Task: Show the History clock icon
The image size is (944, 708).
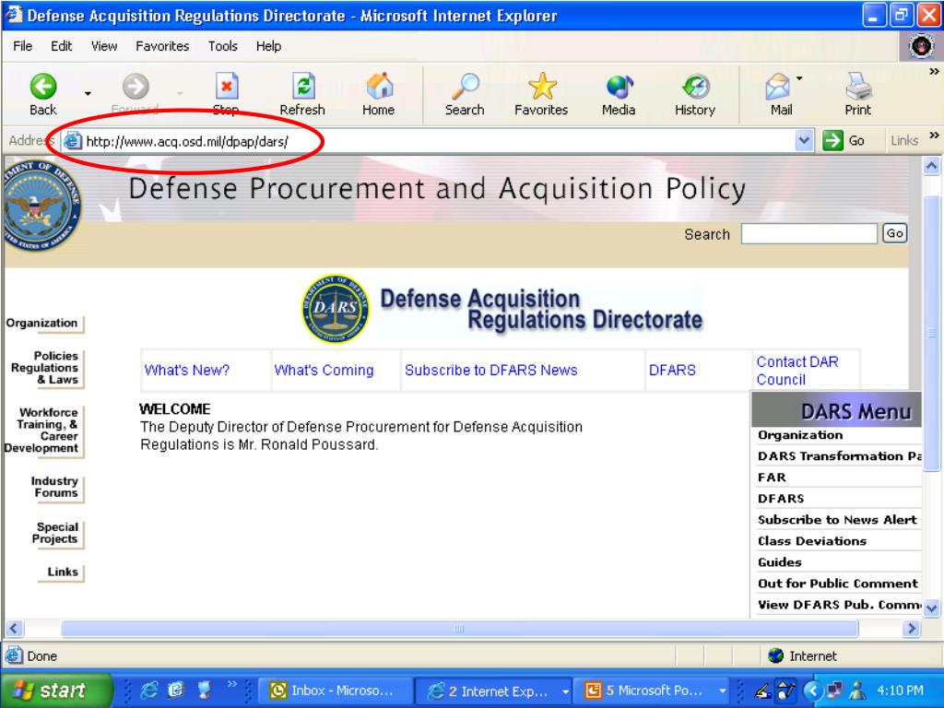Action: click(x=695, y=87)
